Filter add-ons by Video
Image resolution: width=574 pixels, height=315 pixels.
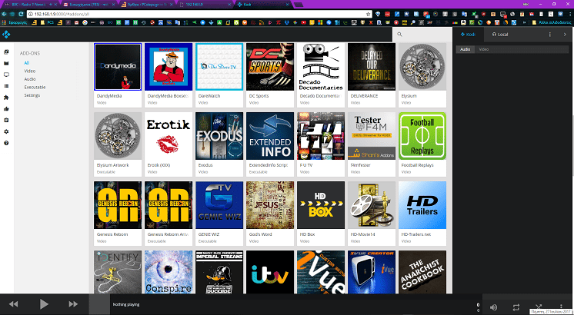pos(30,71)
